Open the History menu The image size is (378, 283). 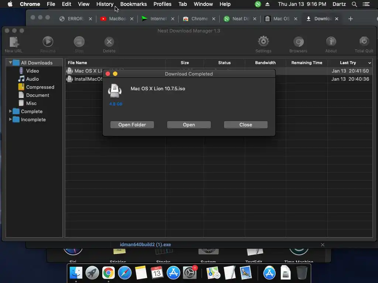tap(105, 4)
